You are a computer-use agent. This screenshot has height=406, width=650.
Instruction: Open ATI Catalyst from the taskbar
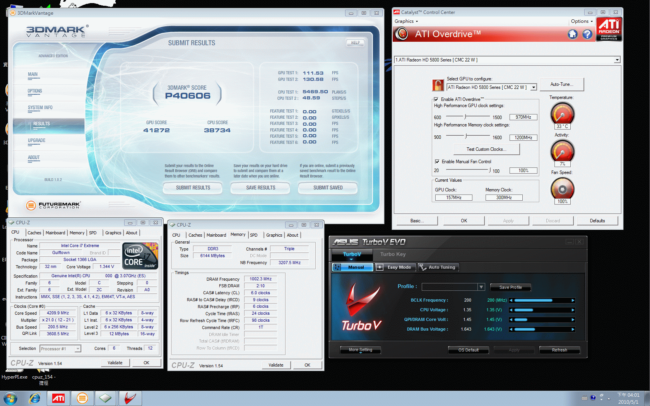tap(58, 398)
